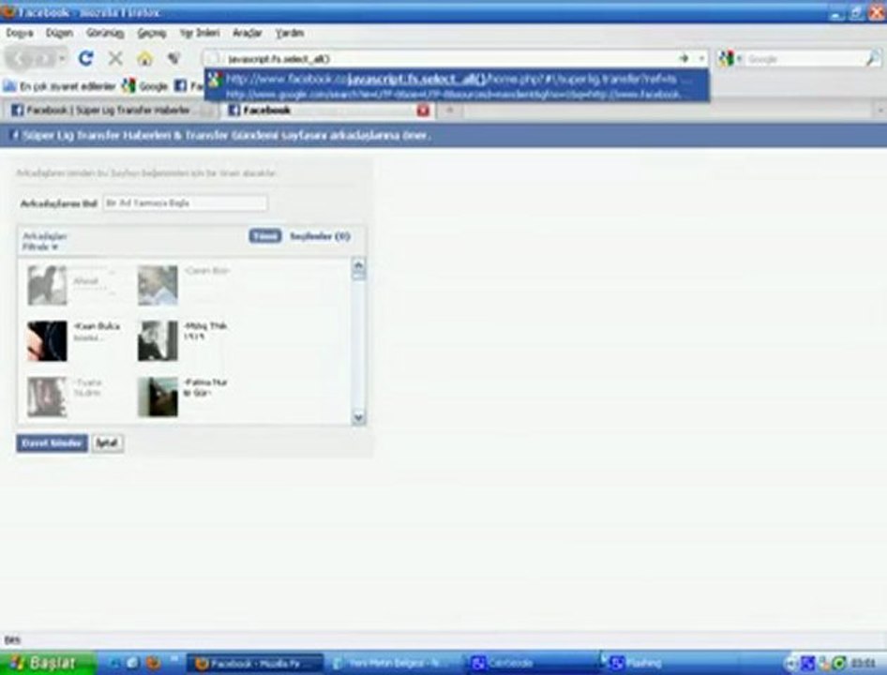Show Seçilenler (0) list
This screenshot has height=675, width=887.
320,236
